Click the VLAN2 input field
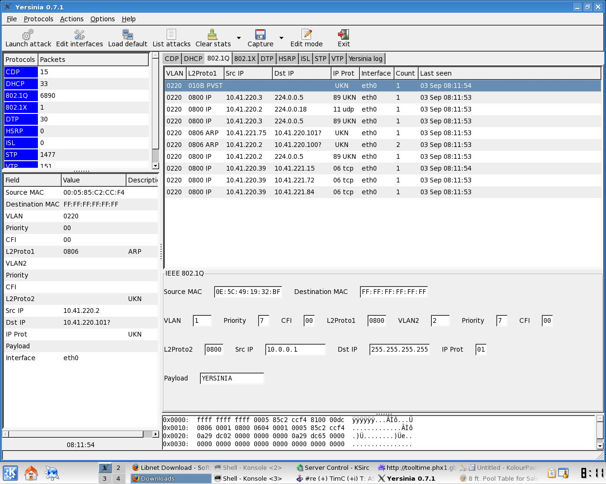606x484 pixels. (440, 321)
